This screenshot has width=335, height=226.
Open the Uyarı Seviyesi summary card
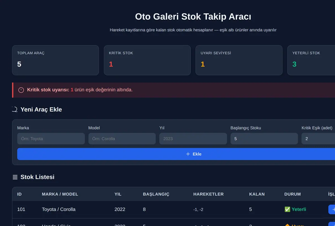tap(239, 60)
